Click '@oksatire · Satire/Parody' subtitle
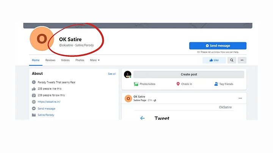 (77, 45)
